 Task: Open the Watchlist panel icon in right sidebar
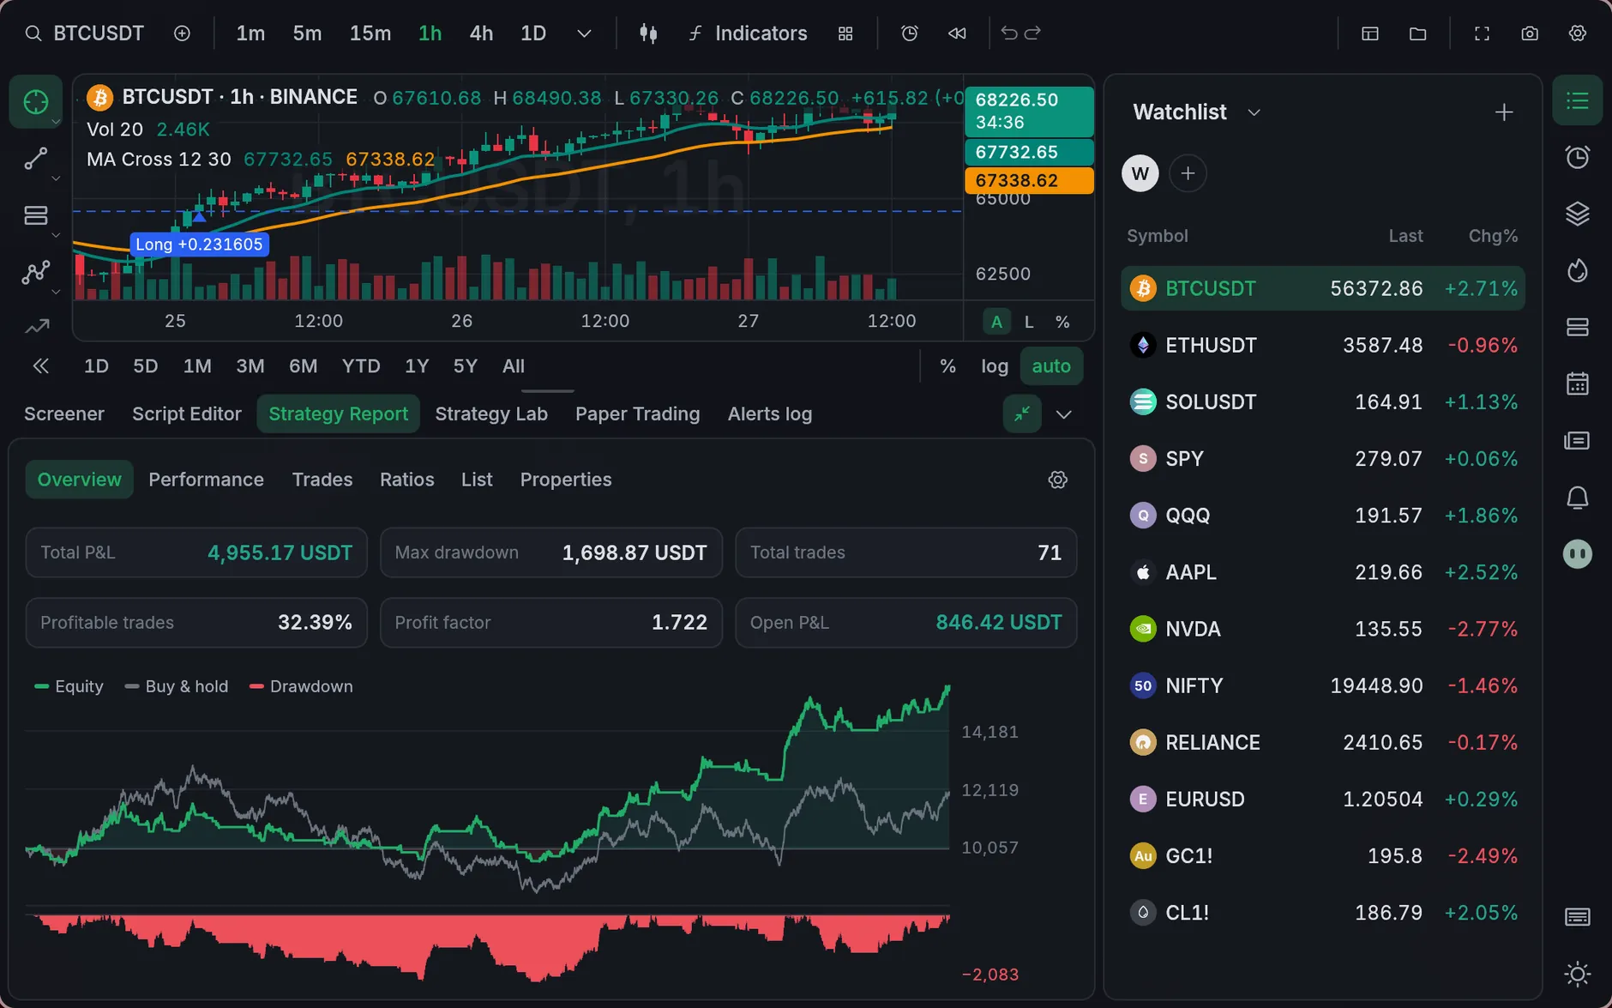pyautogui.click(x=1578, y=100)
